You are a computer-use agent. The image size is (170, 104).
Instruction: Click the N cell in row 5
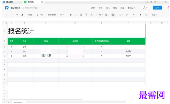pos(102,56)
